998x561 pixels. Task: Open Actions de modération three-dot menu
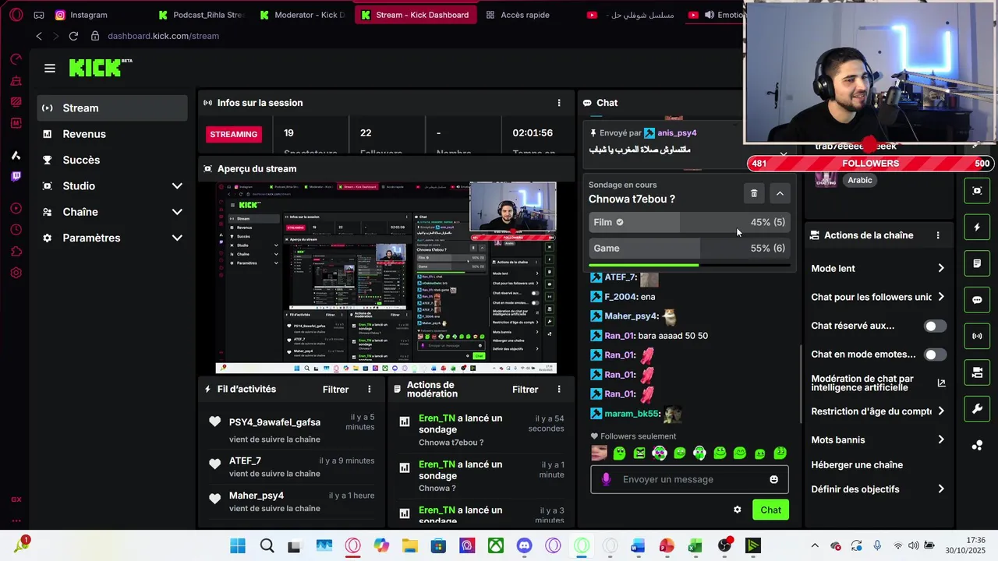coord(558,390)
